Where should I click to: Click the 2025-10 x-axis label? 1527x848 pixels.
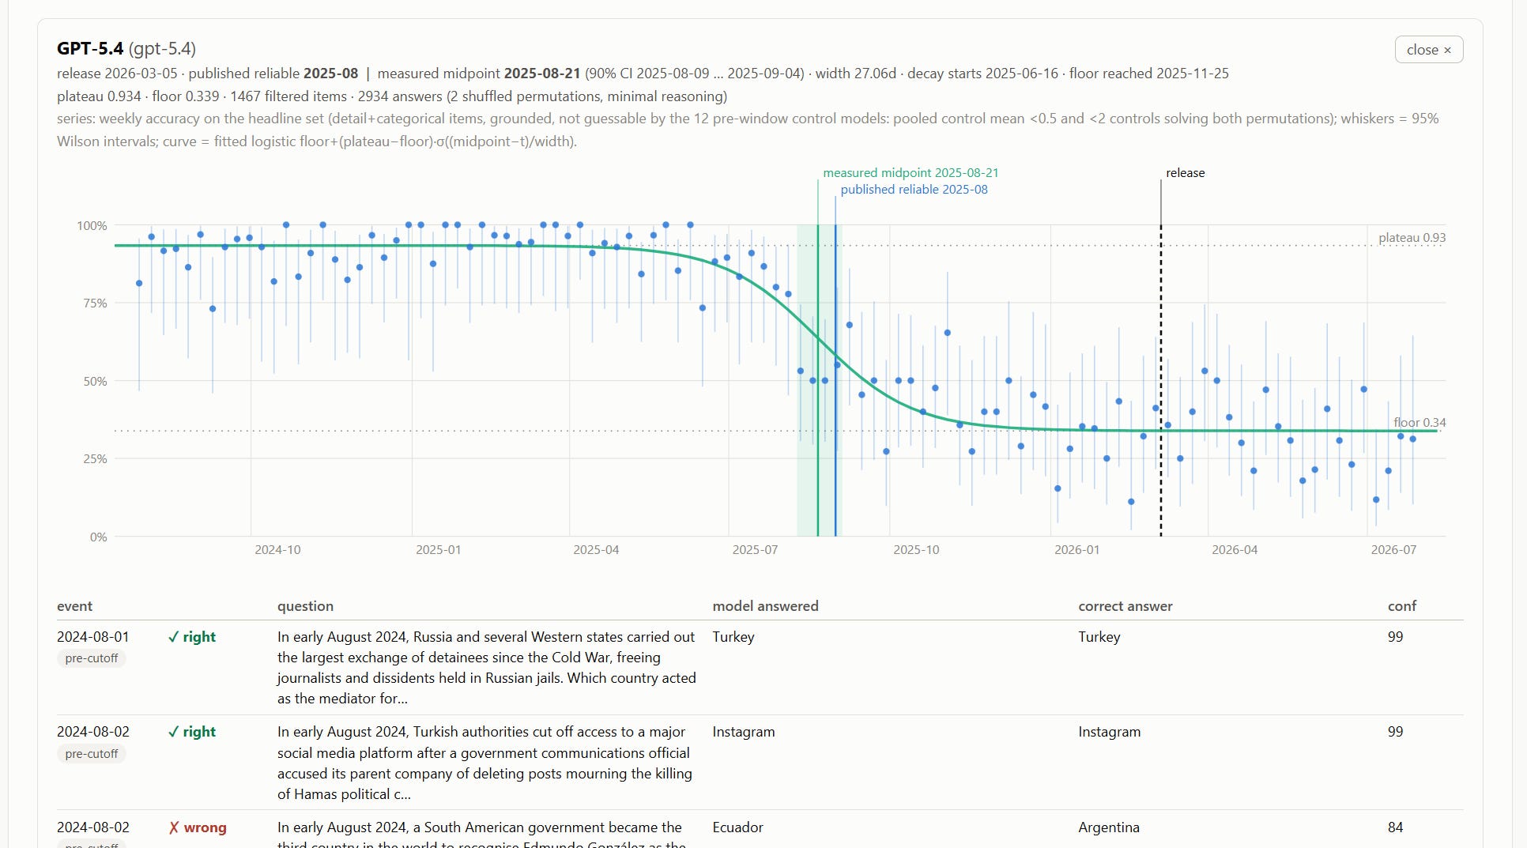tap(916, 550)
